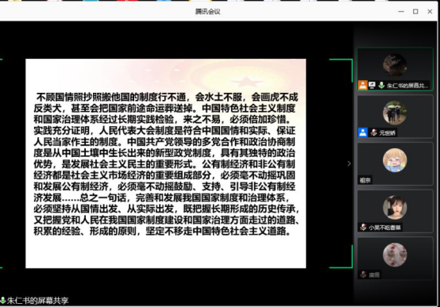Click the 祖宗 cartoon avatar

pyautogui.click(x=395, y=160)
